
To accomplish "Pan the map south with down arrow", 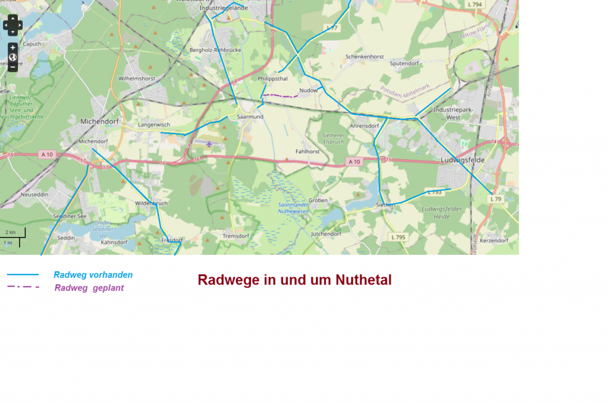I will (13, 32).
